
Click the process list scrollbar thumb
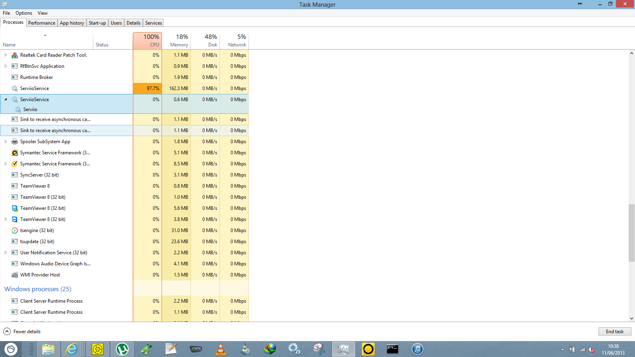point(631,233)
